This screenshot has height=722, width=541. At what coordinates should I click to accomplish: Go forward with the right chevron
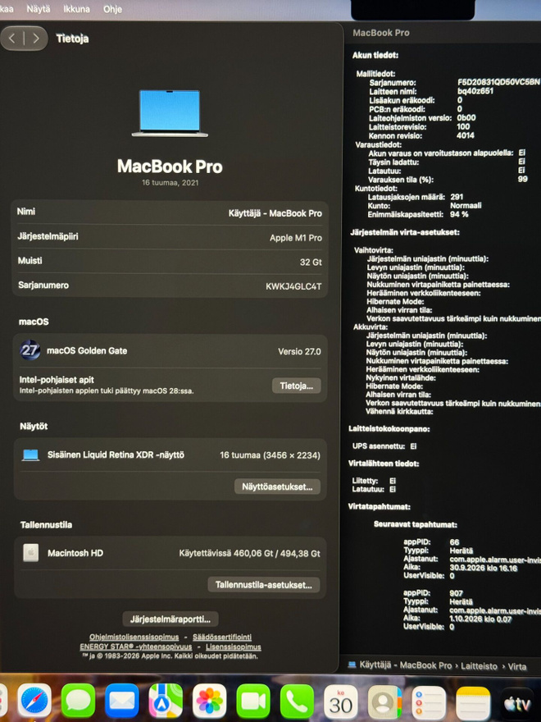[x=36, y=39]
